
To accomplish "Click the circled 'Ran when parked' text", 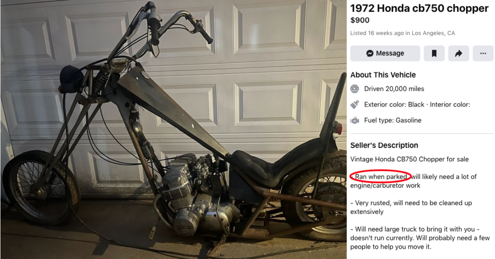I will [x=380, y=176].
